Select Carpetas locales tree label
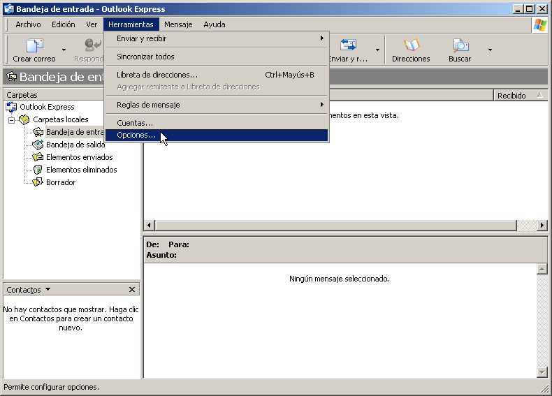552x396 pixels. 61,119
